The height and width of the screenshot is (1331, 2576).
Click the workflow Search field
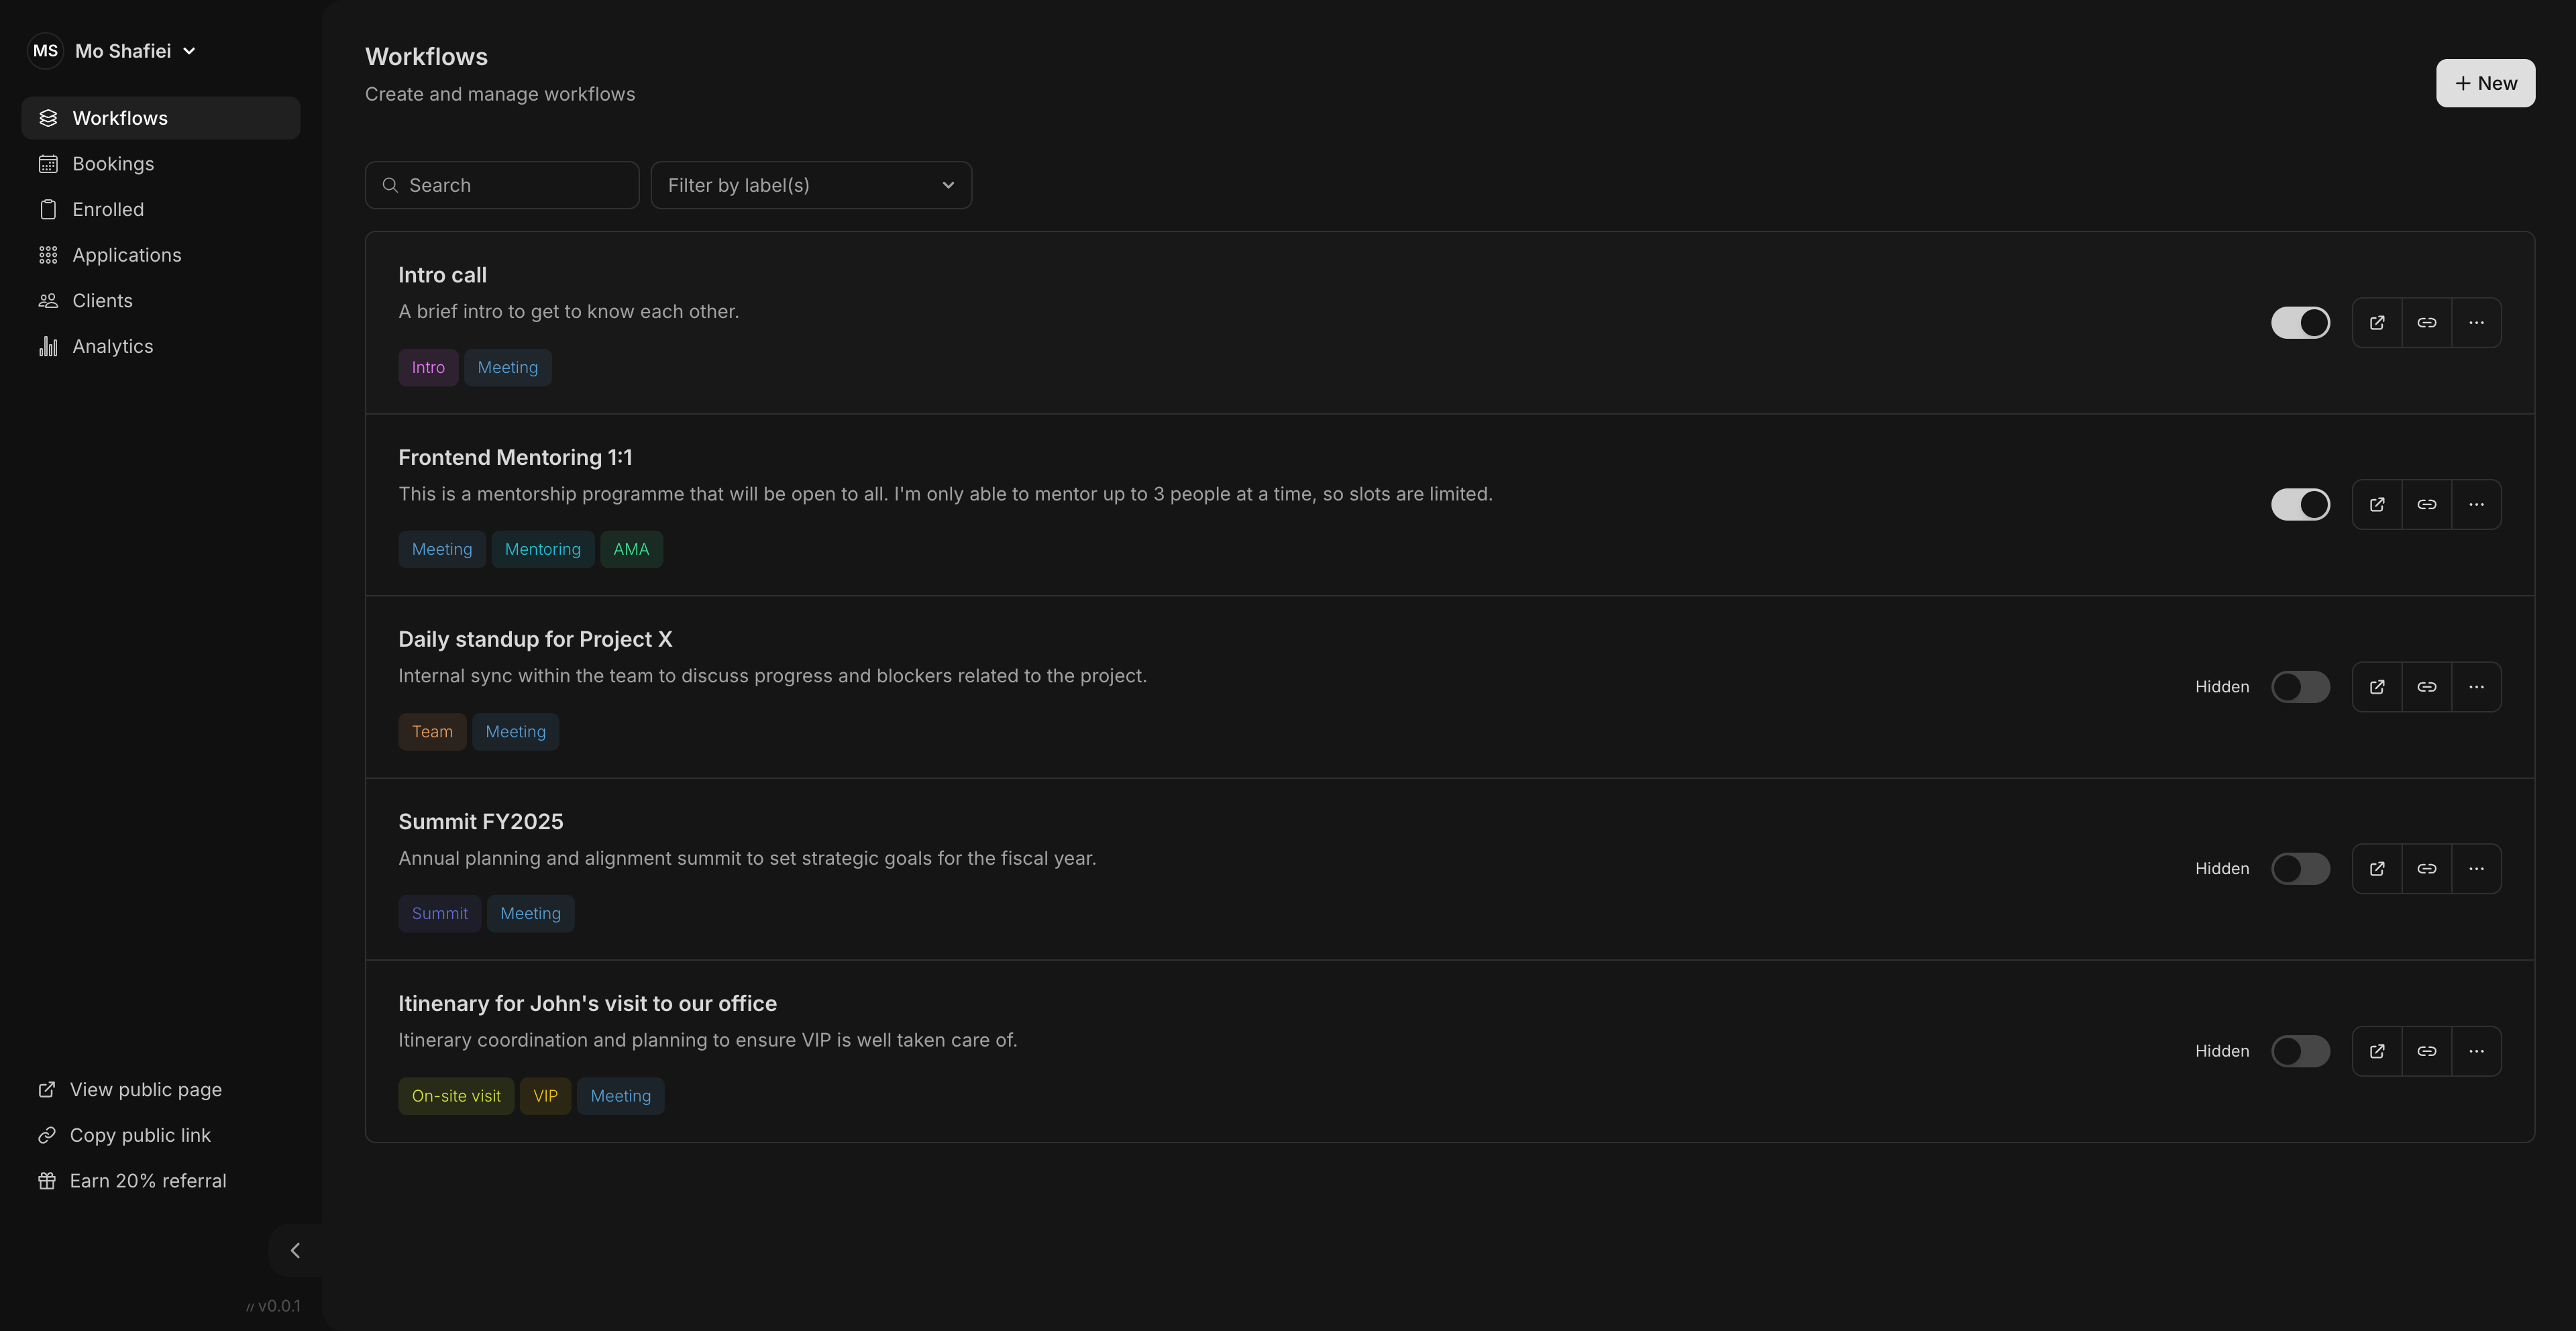pos(502,185)
